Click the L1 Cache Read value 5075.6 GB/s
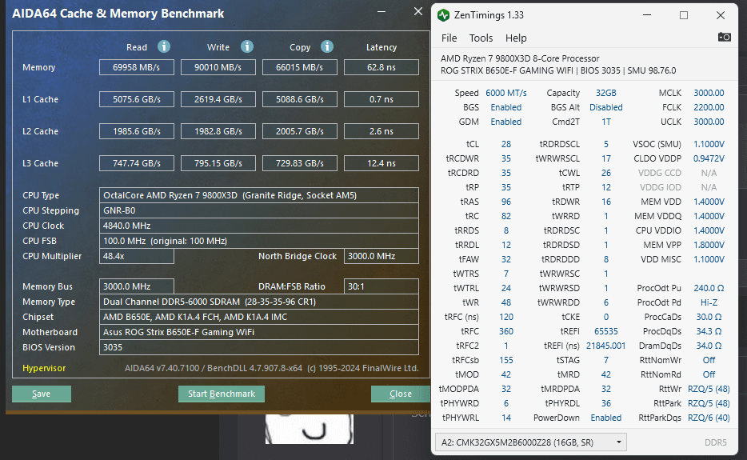The width and height of the screenshot is (747, 460). [x=137, y=99]
